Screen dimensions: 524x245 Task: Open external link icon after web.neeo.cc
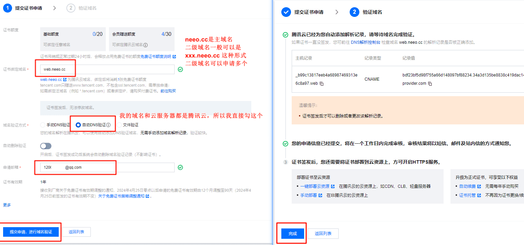[65, 80]
